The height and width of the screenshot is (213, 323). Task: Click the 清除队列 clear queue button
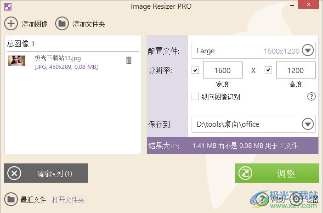pos(46,174)
